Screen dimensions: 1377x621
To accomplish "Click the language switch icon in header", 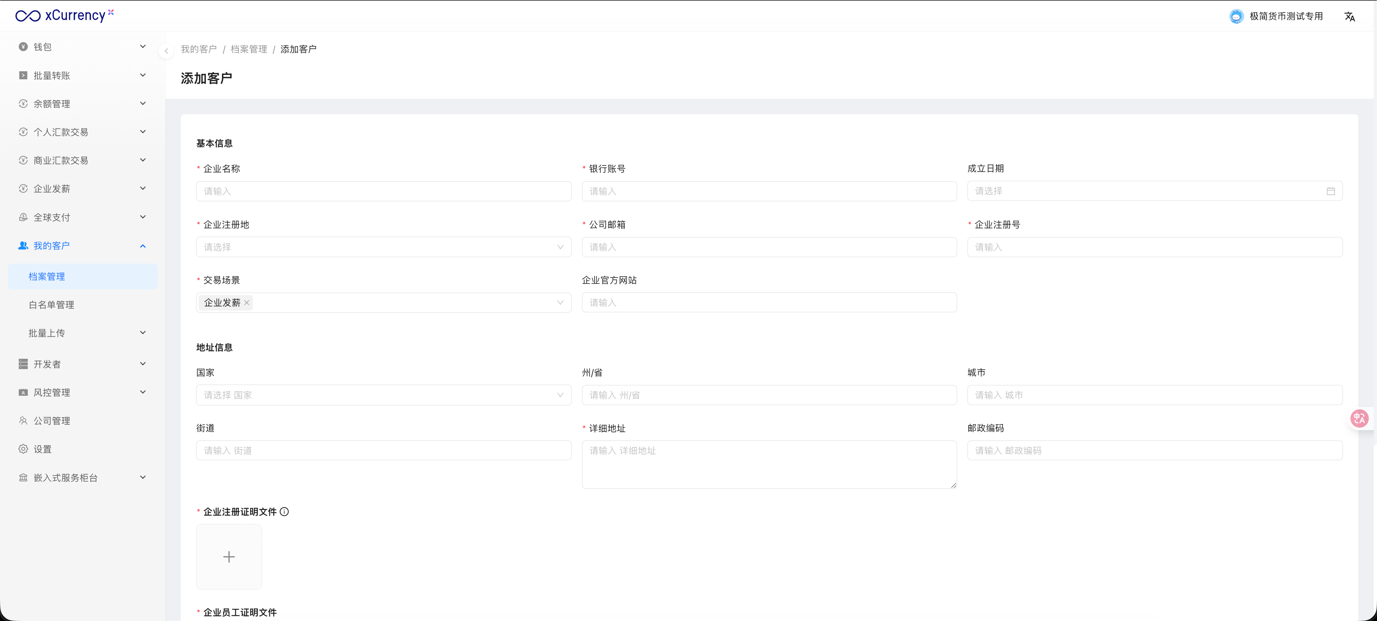I will [1349, 16].
